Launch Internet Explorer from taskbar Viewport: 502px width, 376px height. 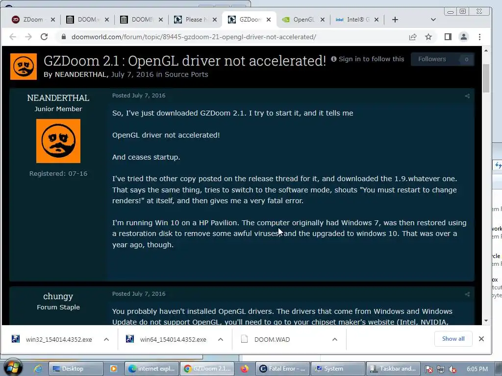(x=38, y=369)
